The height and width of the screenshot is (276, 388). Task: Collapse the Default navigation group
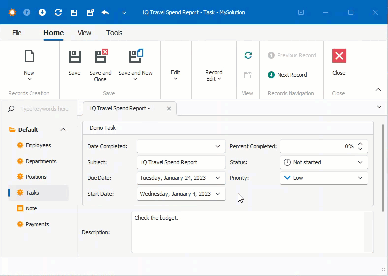point(63,129)
